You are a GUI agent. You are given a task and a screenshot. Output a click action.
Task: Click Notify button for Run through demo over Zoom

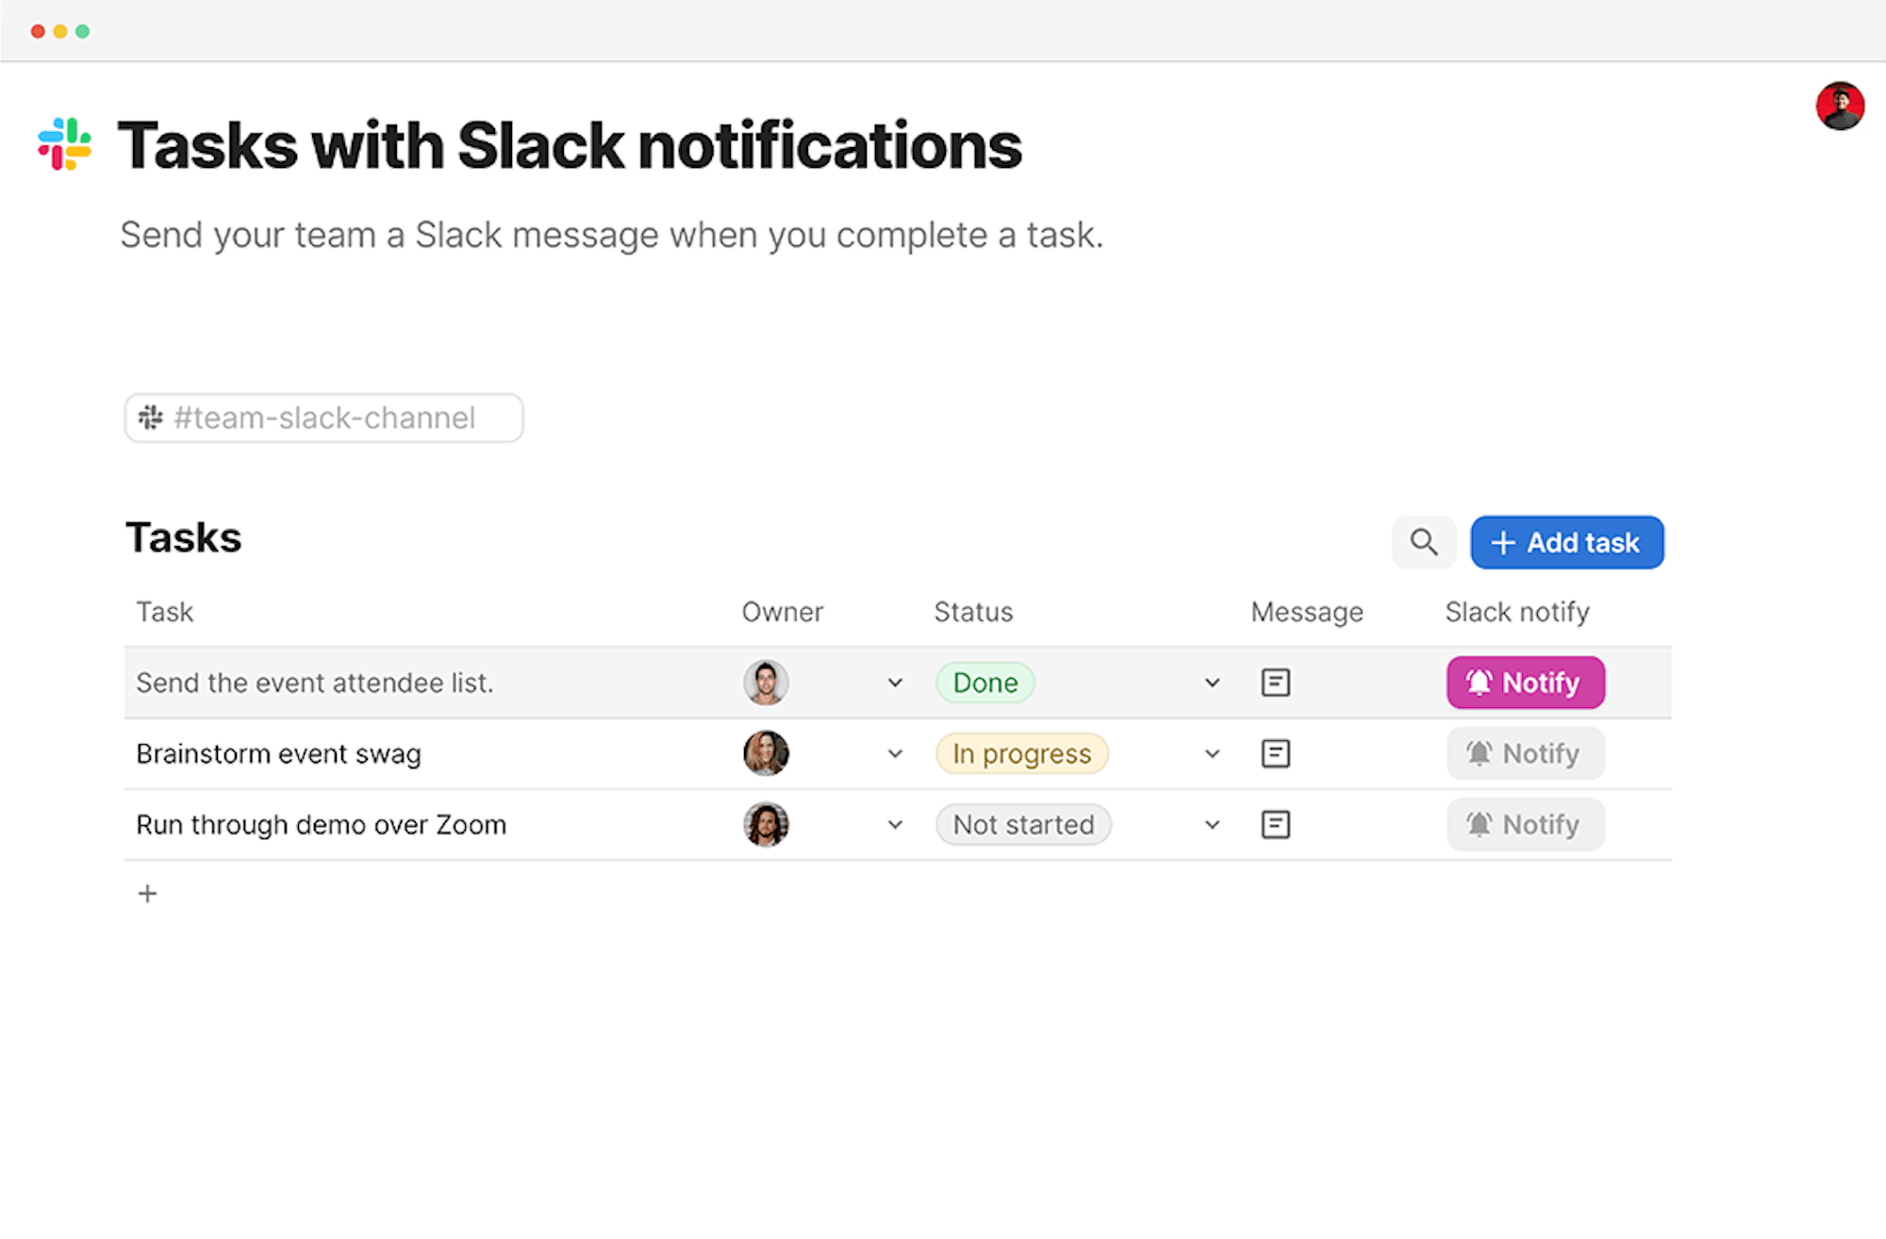coord(1526,825)
